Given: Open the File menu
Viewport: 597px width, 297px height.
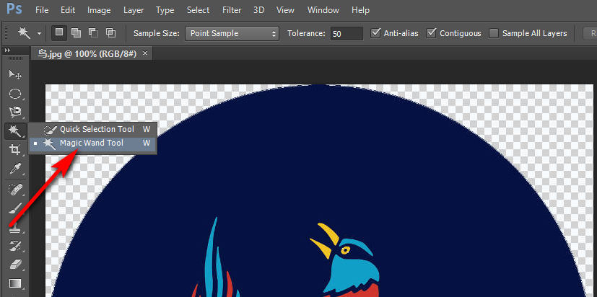Looking at the screenshot, I should click(x=42, y=10).
